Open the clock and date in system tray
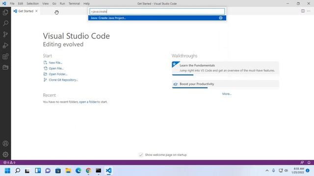The height and width of the screenshot is (176, 314). point(298,171)
